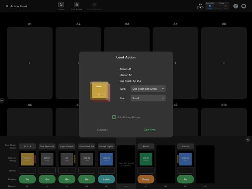The width and height of the screenshot is (252, 189).
Task: Click the Go button for master M3
Action: click(x=67, y=179)
